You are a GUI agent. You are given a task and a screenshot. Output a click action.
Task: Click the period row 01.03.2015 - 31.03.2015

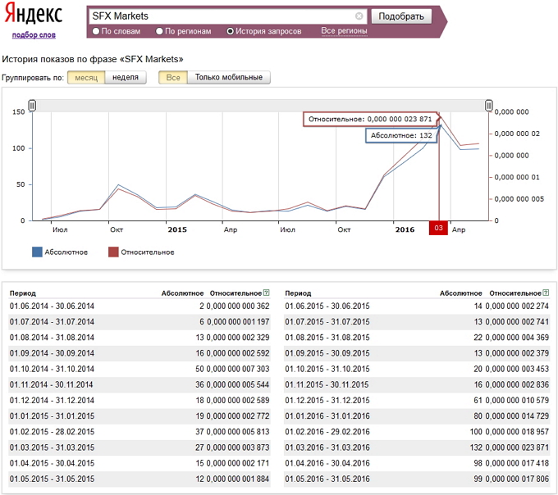click(x=139, y=447)
